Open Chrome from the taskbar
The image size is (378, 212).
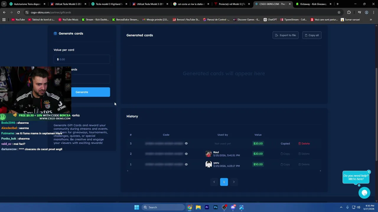[190, 207]
